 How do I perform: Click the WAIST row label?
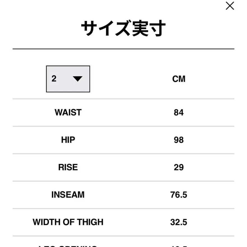click(x=68, y=112)
